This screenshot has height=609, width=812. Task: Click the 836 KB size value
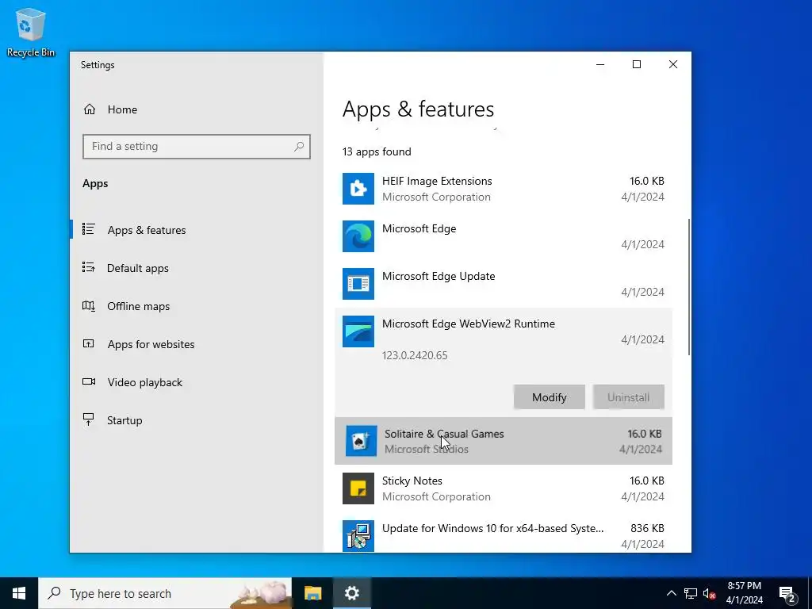point(647,528)
